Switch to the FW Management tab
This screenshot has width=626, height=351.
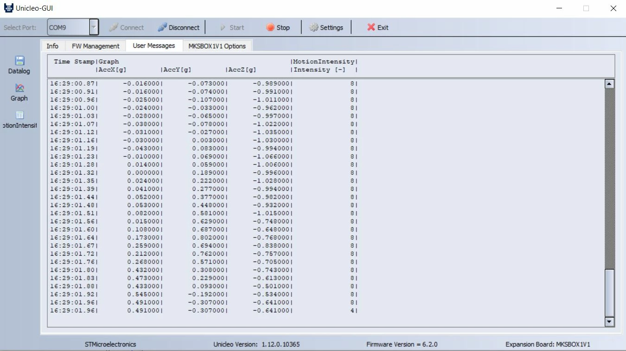coord(96,46)
